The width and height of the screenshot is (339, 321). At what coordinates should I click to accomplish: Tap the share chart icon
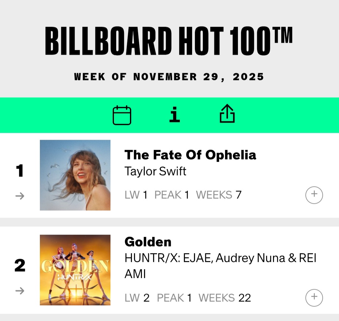[227, 114]
